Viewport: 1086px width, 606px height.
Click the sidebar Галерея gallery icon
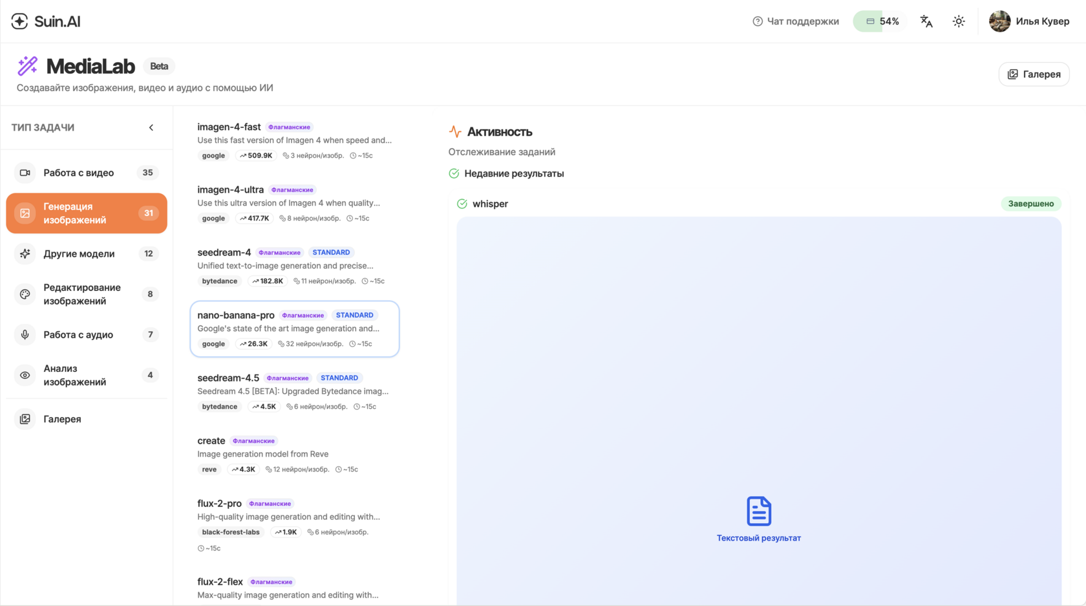(x=25, y=419)
